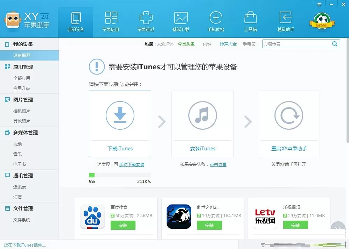Click the 安装iTunes step label
This screenshot has width=349, height=249.
point(203,149)
